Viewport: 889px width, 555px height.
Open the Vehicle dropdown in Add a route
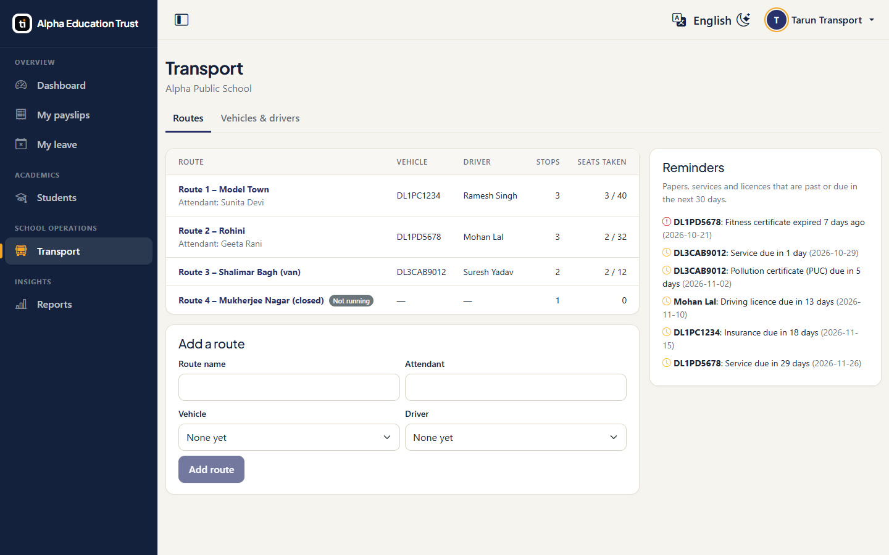click(x=289, y=437)
